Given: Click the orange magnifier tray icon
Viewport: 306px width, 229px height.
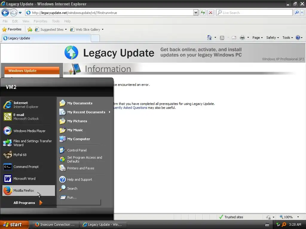Looking at the screenshot, I should pyautogui.click(x=284, y=225).
